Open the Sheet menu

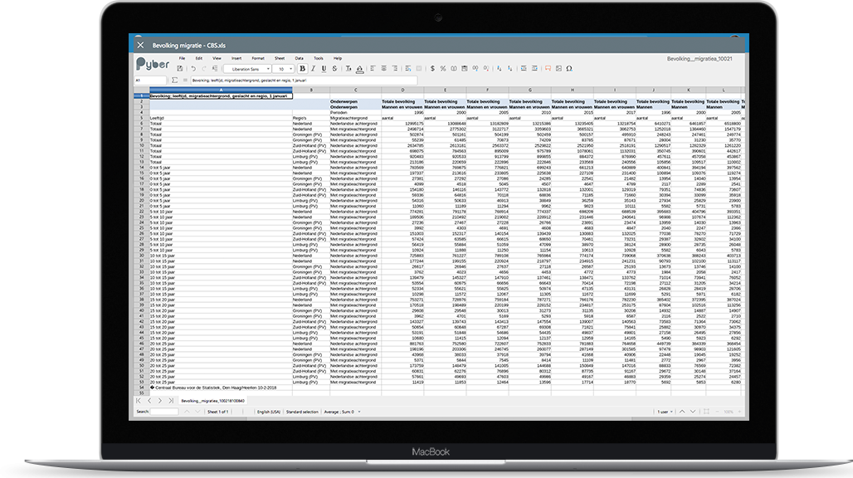click(280, 58)
